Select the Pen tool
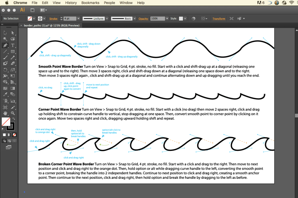 5,45
